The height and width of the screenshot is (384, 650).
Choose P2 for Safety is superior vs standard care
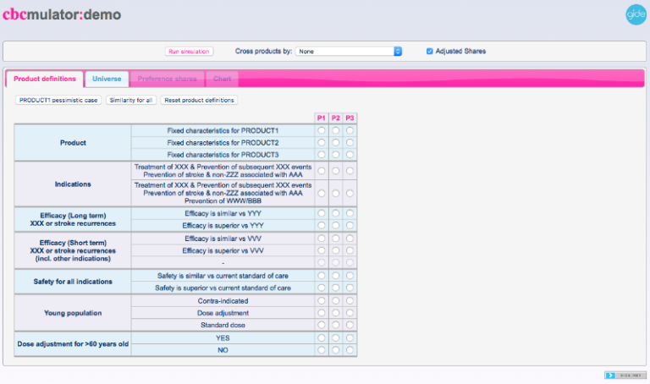click(336, 288)
